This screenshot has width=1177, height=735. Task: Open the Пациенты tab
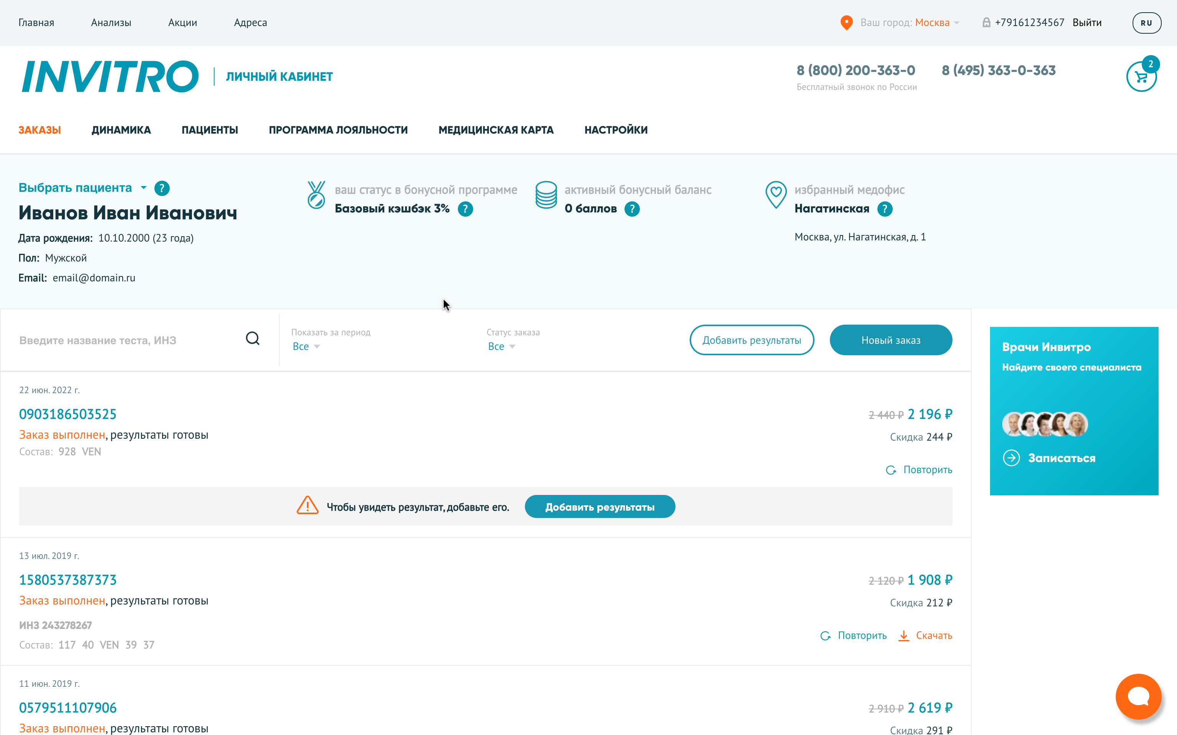pyautogui.click(x=210, y=130)
